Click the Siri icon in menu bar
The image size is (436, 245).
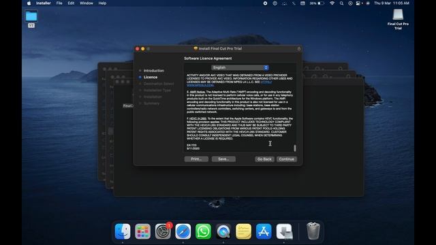[368, 3]
